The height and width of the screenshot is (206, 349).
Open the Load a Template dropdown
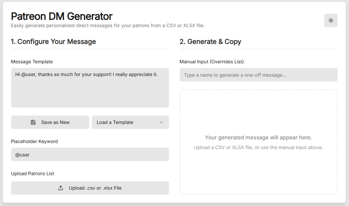[x=130, y=122]
